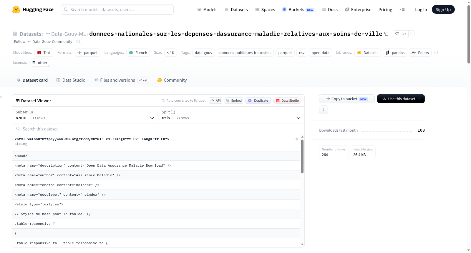Click the csv tag

[302, 53]
